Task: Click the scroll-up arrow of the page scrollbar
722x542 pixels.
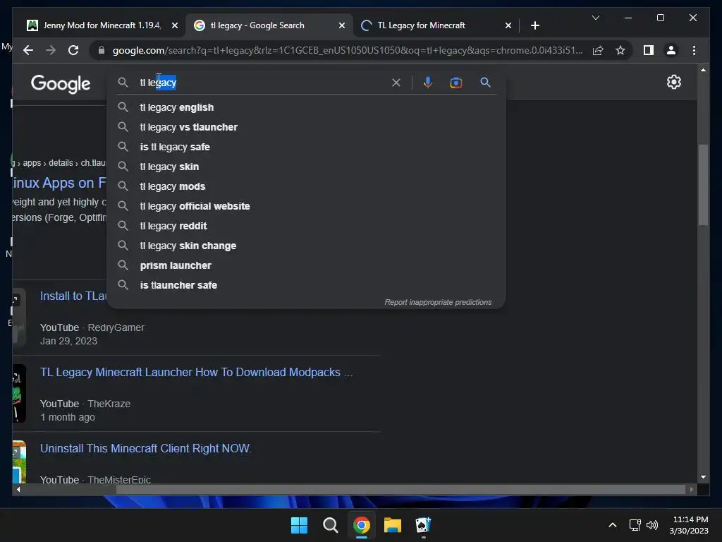Action: click(703, 70)
